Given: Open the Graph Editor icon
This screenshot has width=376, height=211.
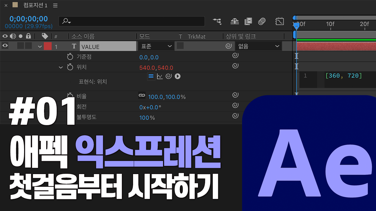Looking at the screenshot, I should (x=279, y=21).
